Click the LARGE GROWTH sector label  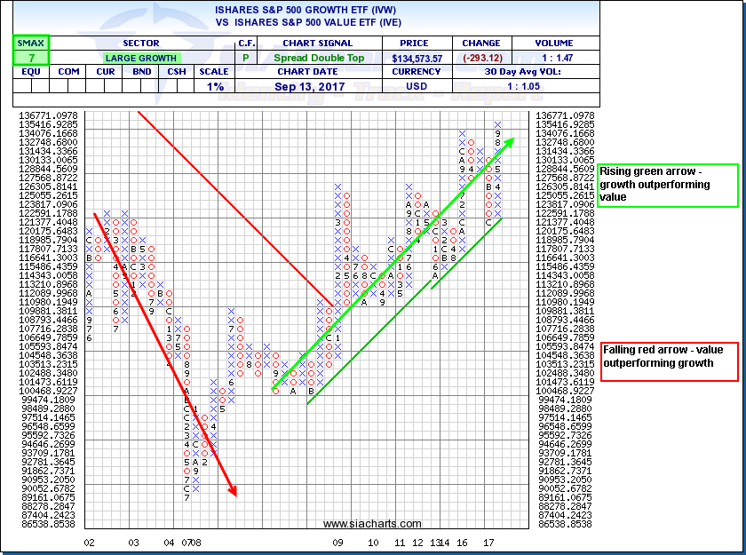(x=141, y=57)
